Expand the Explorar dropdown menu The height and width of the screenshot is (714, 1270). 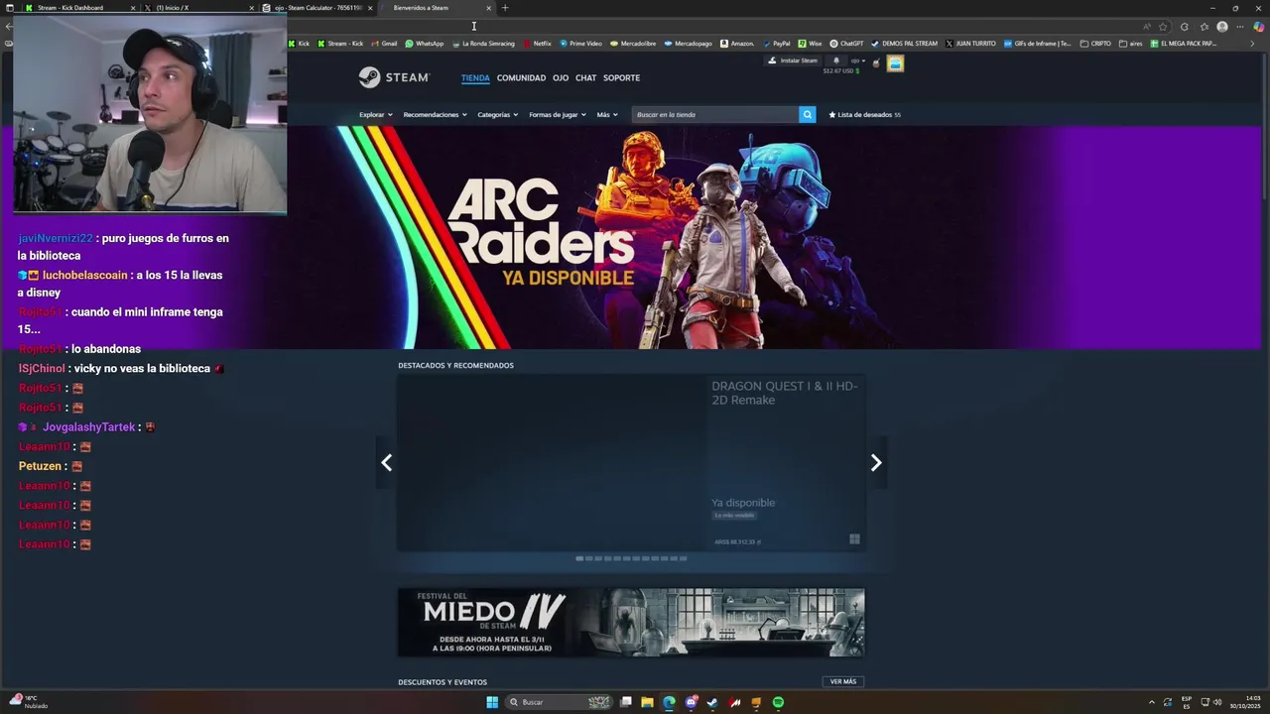click(376, 114)
